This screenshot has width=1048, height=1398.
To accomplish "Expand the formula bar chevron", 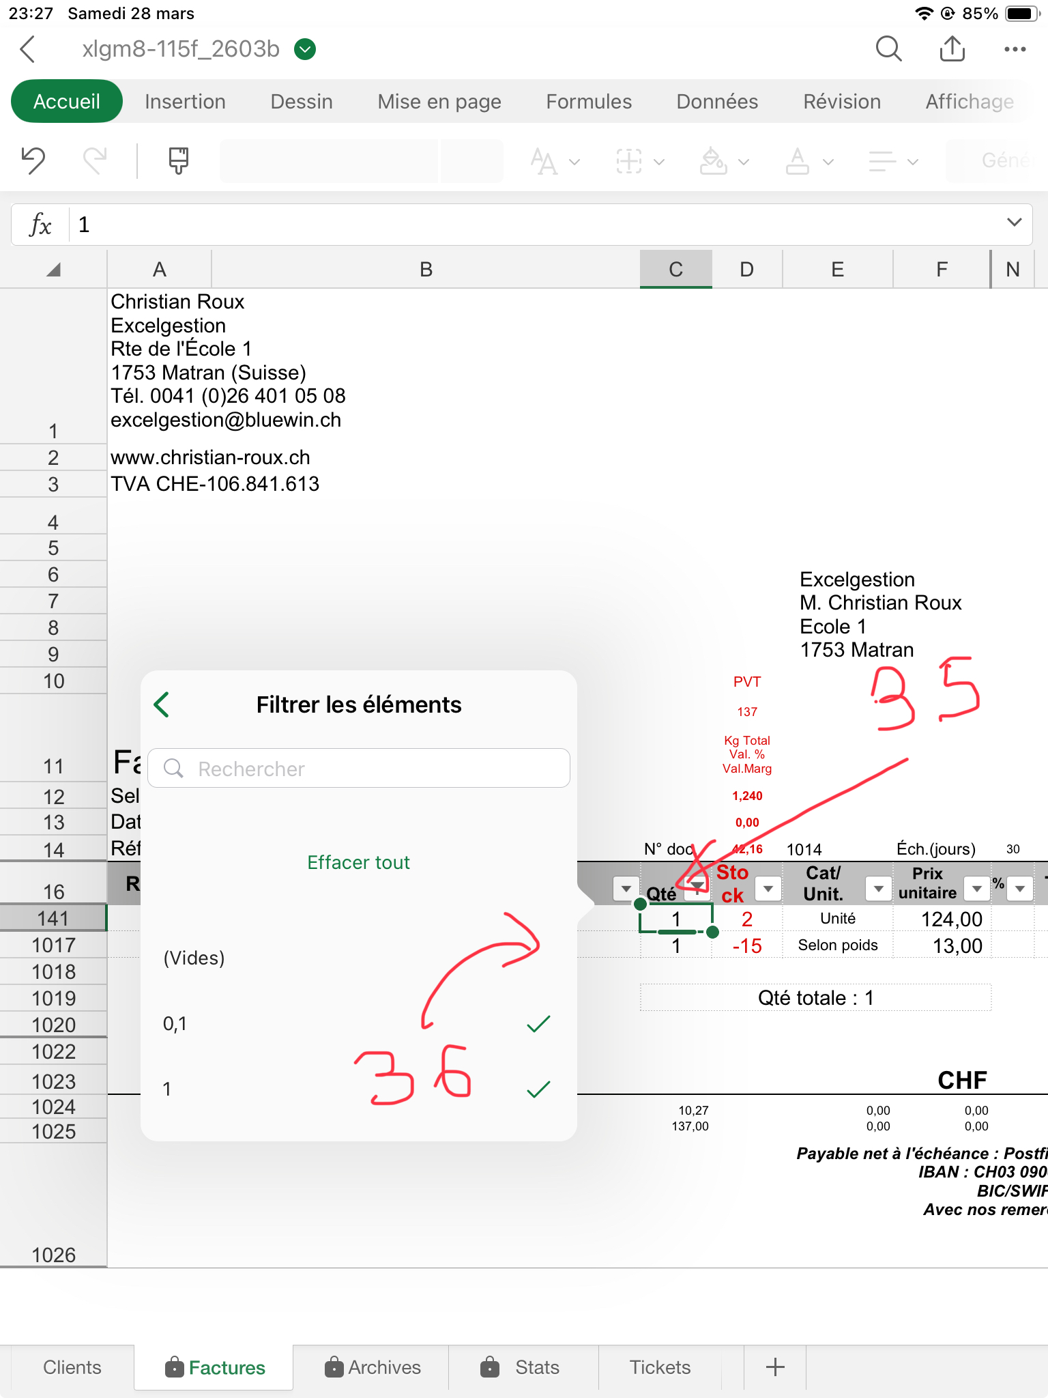I will (x=1014, y=223).
